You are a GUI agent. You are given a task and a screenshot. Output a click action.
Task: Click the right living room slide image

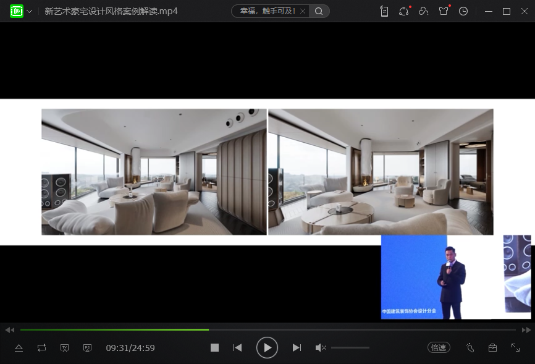click(x=381, y=172)
